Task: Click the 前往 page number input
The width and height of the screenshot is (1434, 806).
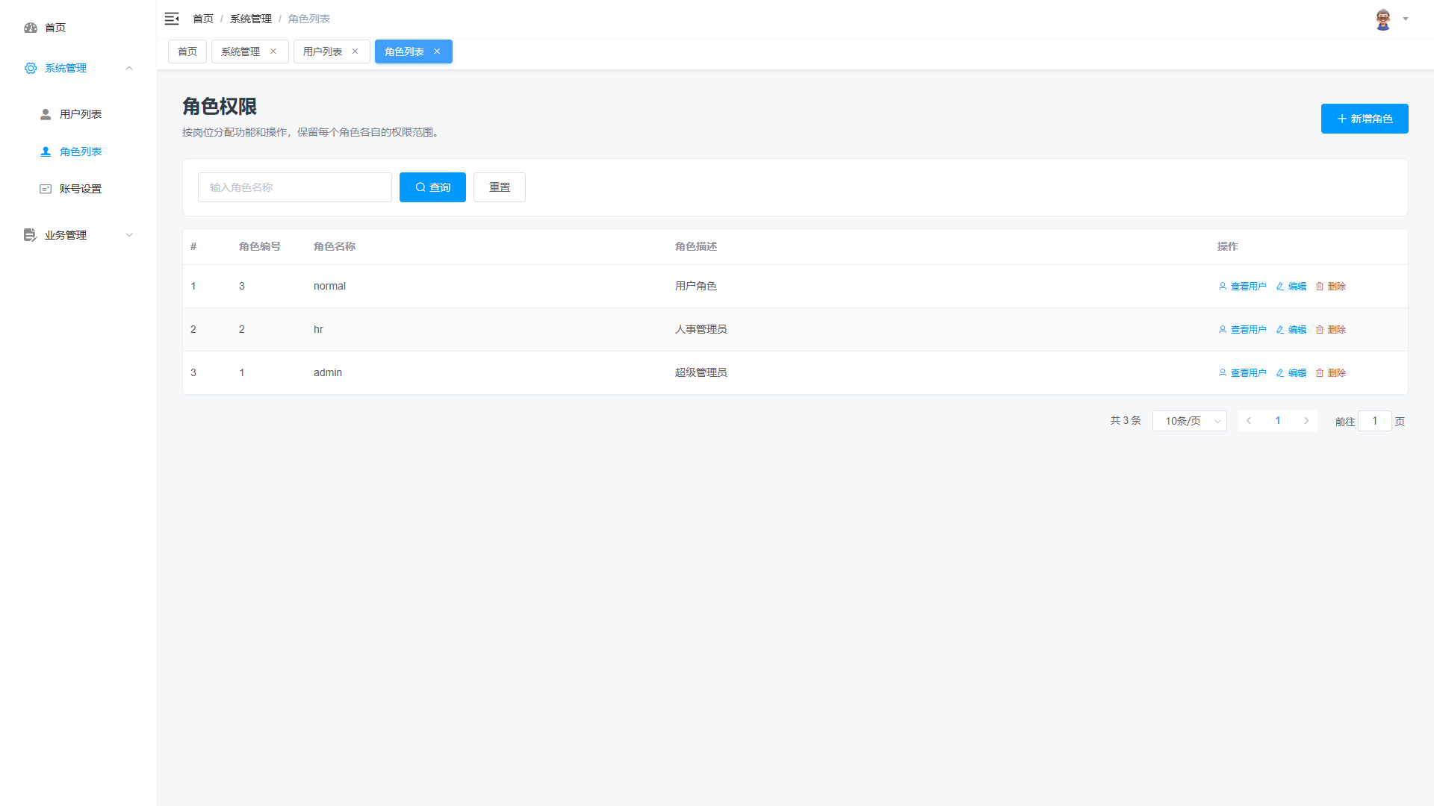Action: (1374, 421)
